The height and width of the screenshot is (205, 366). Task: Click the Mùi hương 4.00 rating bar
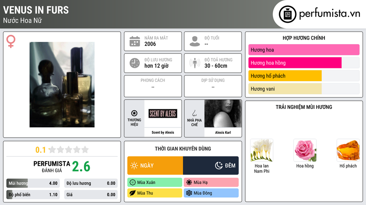tap(33, 183)
